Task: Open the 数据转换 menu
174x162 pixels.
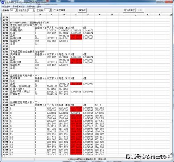Action: click(x=31, y=6)
